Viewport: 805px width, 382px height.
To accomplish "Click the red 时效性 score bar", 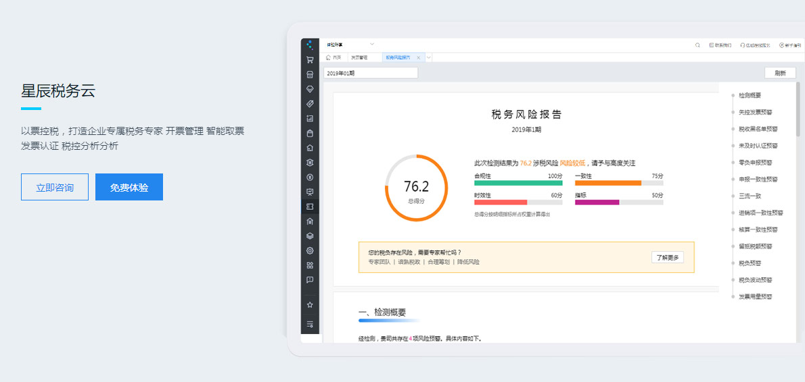I will point(518,202).
